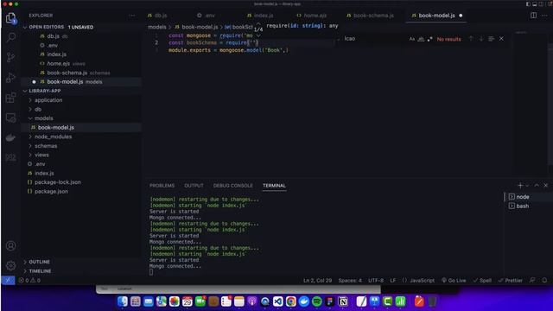Toggle the primary side bar layout icon
This screenshot has height=311, width=553.
(x=528, y=3)
